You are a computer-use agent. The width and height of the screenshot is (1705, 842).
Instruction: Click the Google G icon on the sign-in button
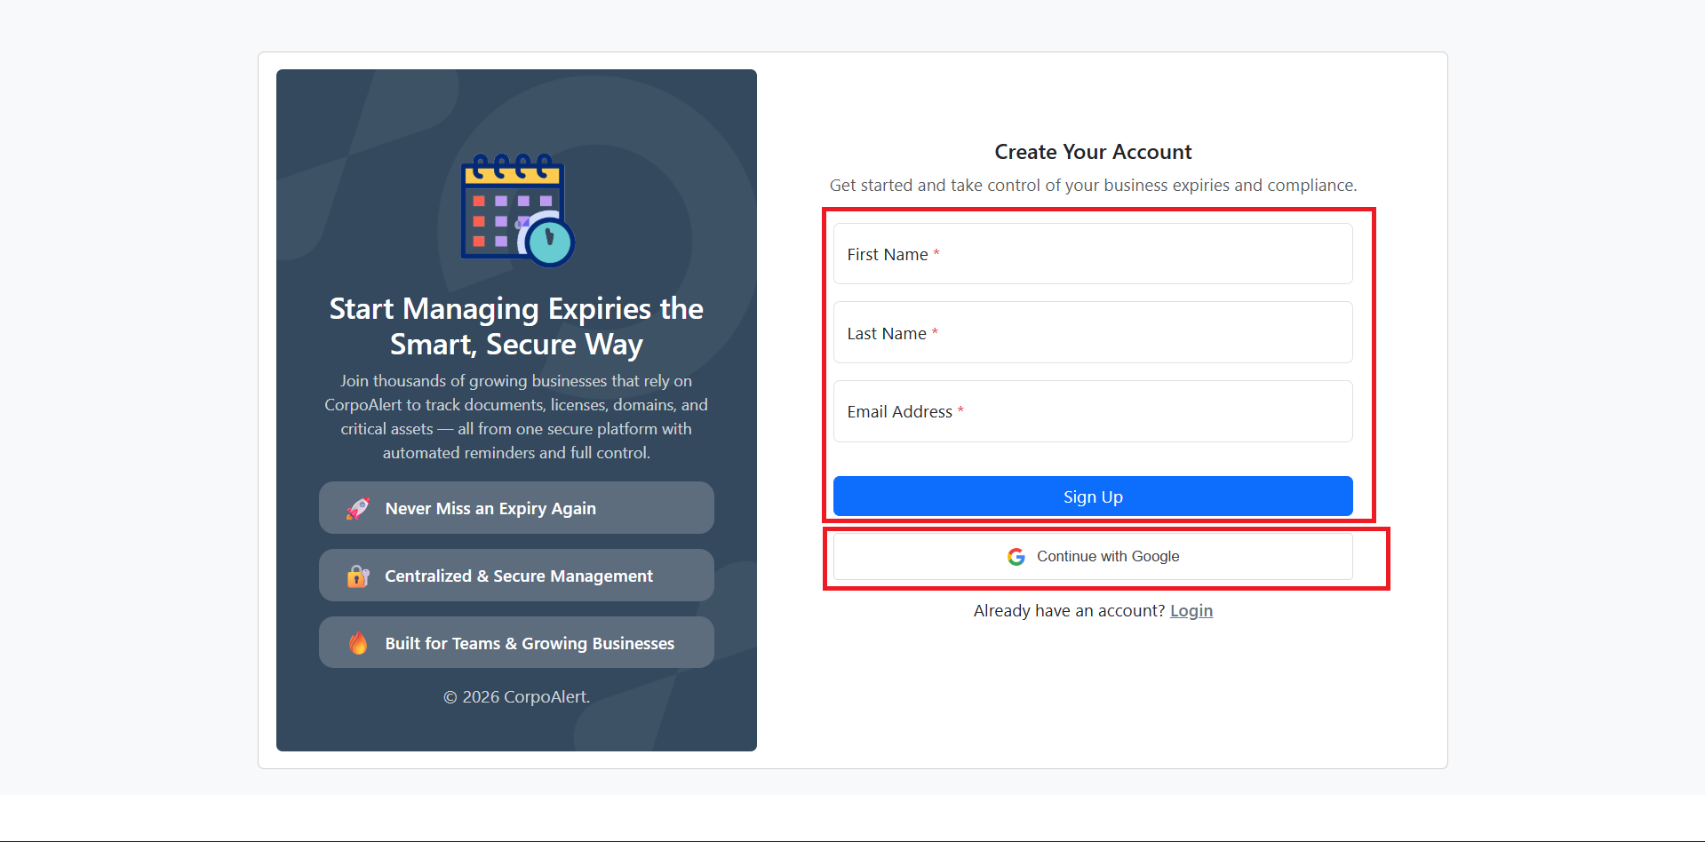tap(1015, 556)
